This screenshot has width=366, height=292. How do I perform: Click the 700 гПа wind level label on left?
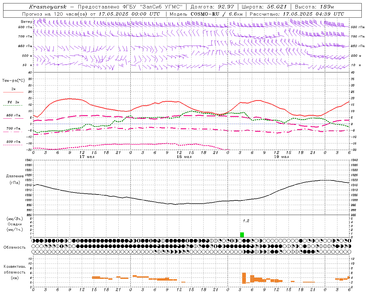point(25,36)
